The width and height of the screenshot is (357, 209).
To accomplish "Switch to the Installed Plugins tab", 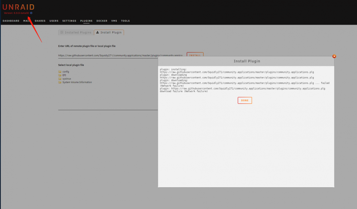I will point(76,32).
